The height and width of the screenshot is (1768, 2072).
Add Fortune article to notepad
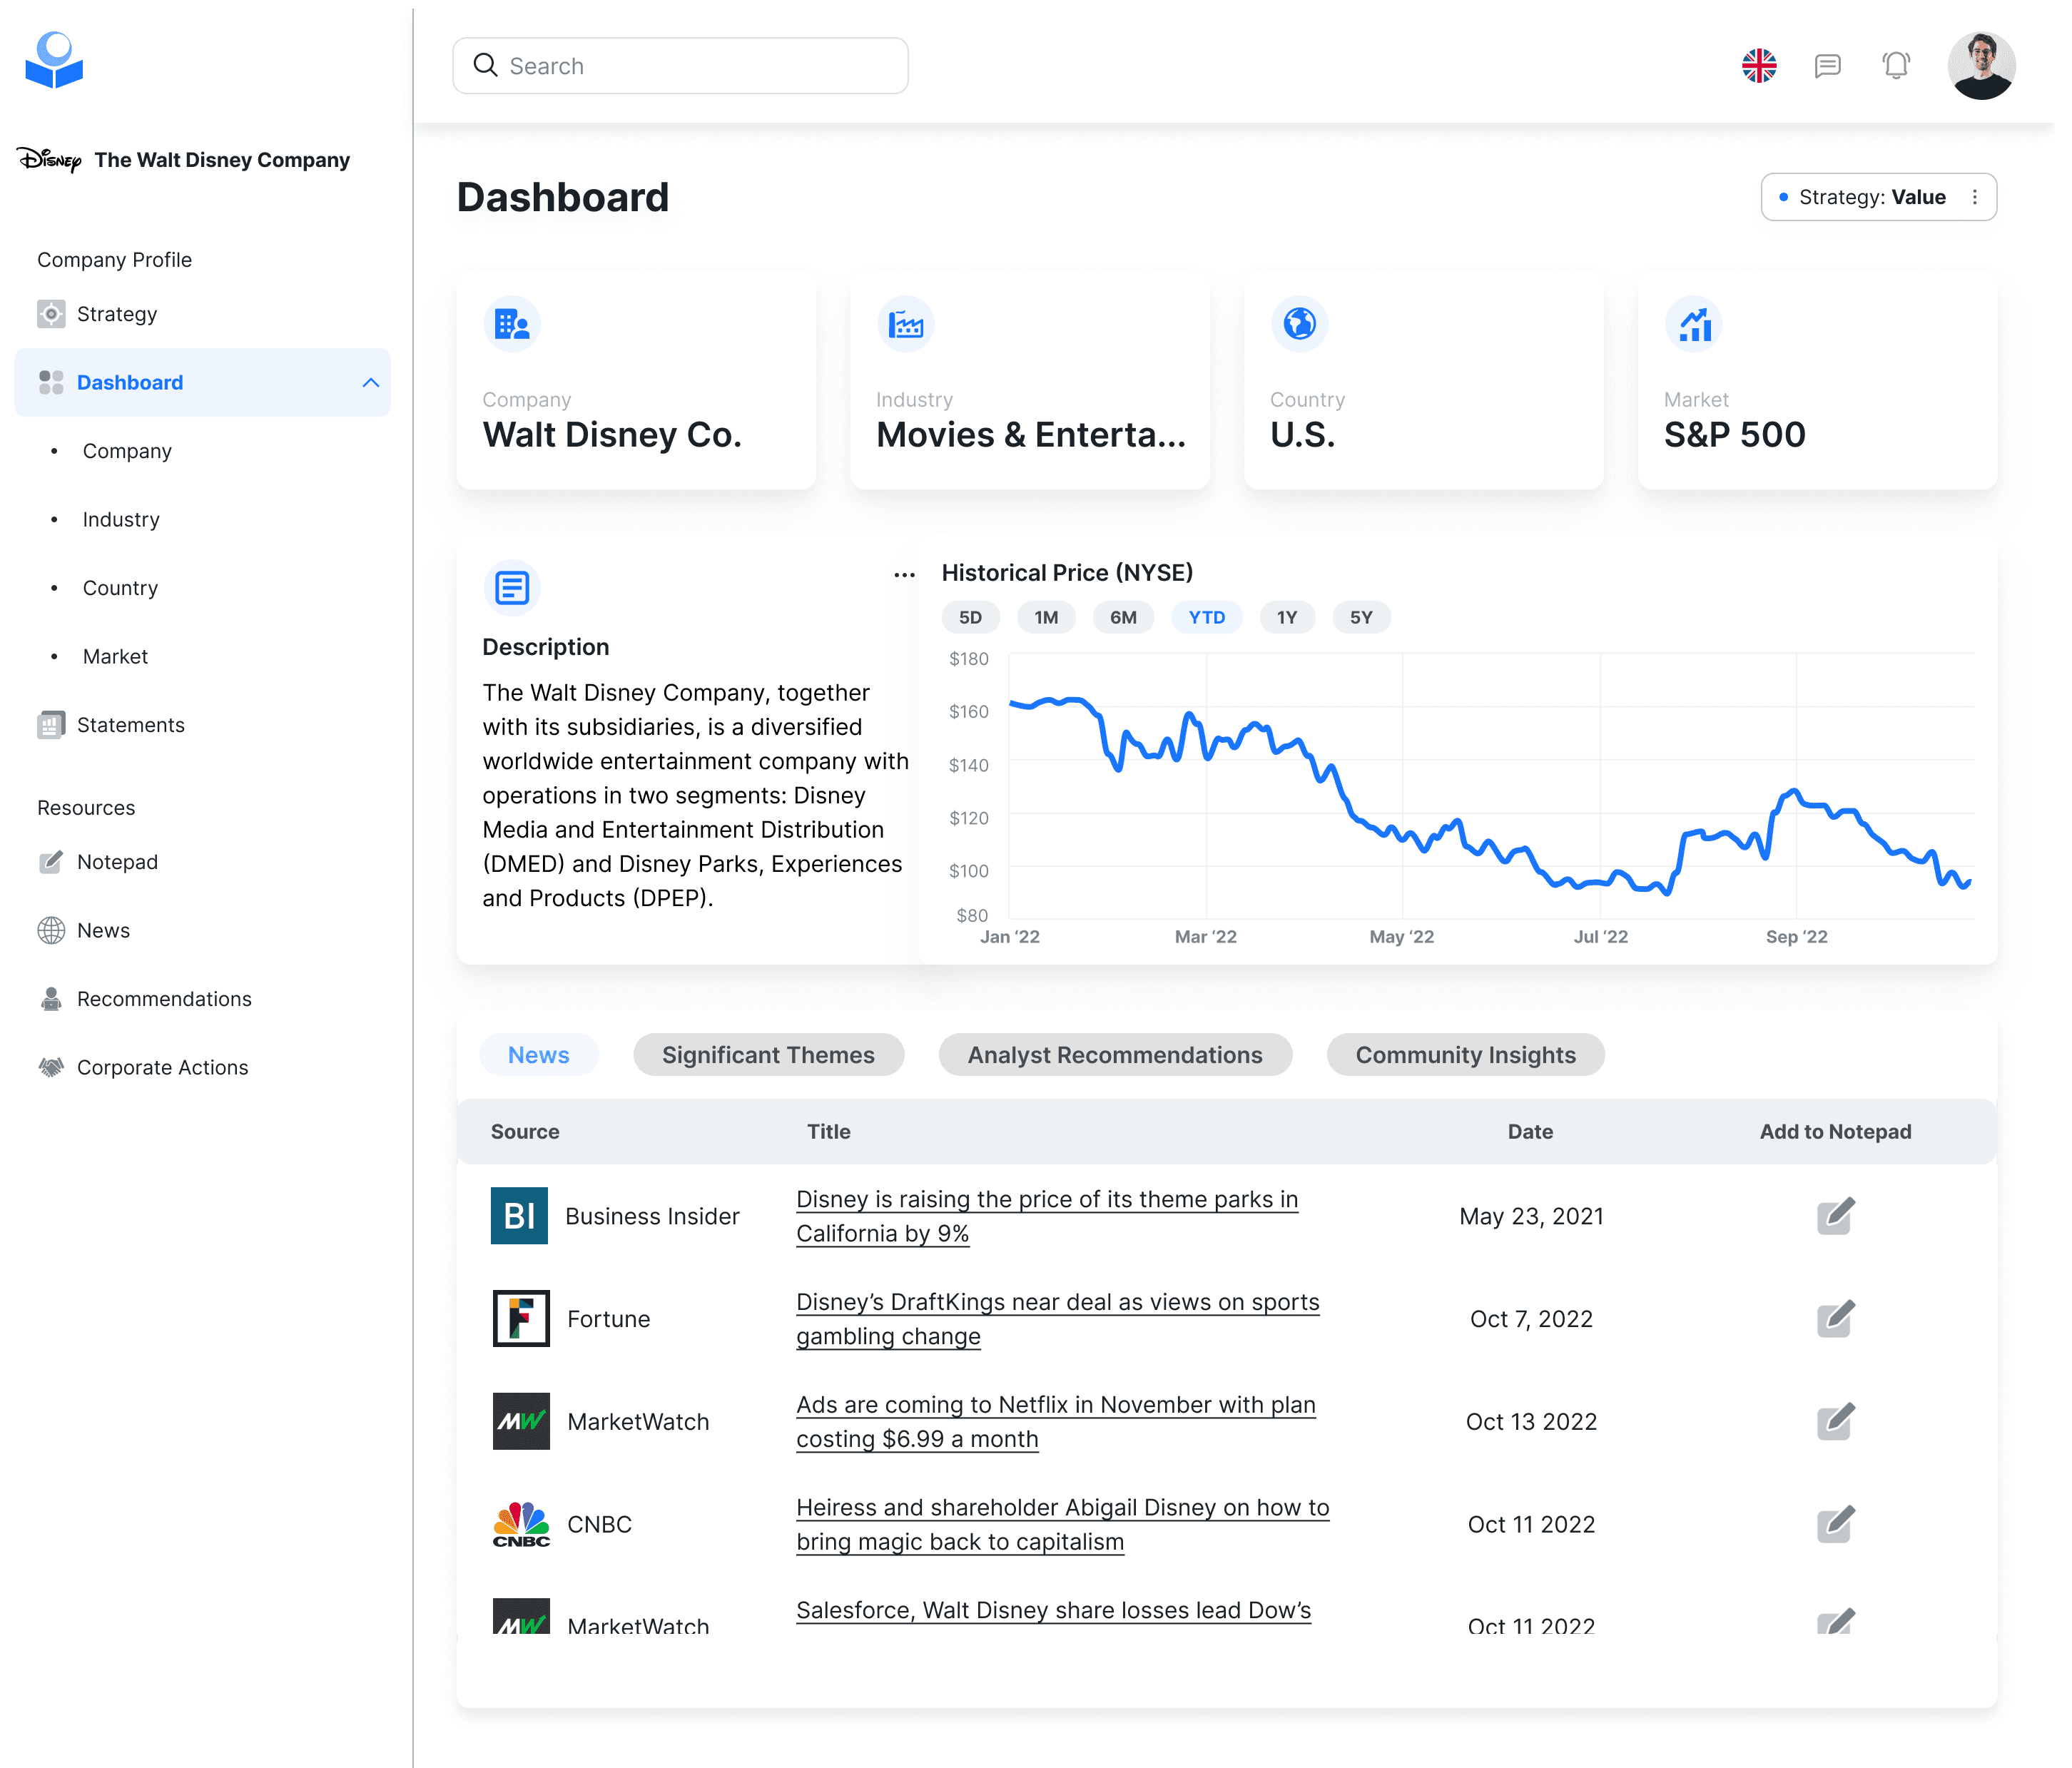(x=1835, y=1319)
